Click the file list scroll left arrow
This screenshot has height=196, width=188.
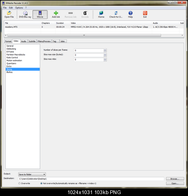coord(6,35)
